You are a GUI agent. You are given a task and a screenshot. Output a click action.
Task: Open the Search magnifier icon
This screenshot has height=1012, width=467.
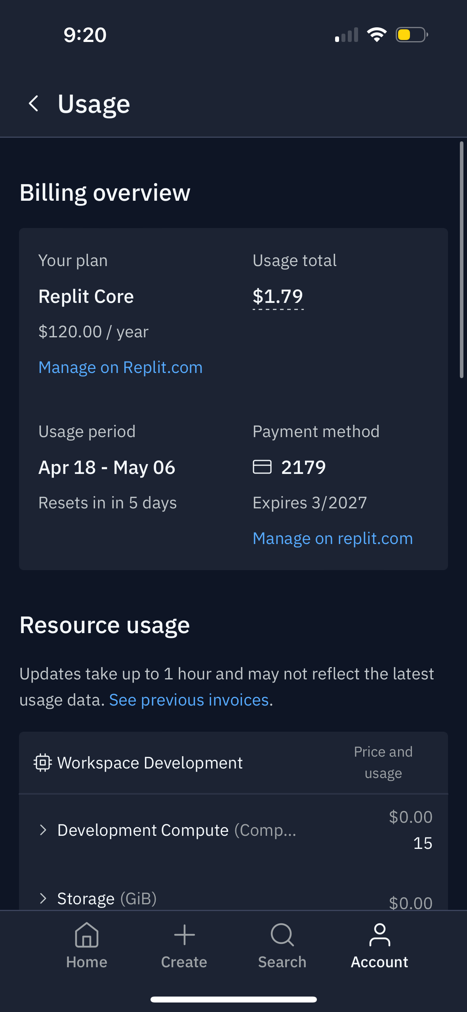coord(282,935)
